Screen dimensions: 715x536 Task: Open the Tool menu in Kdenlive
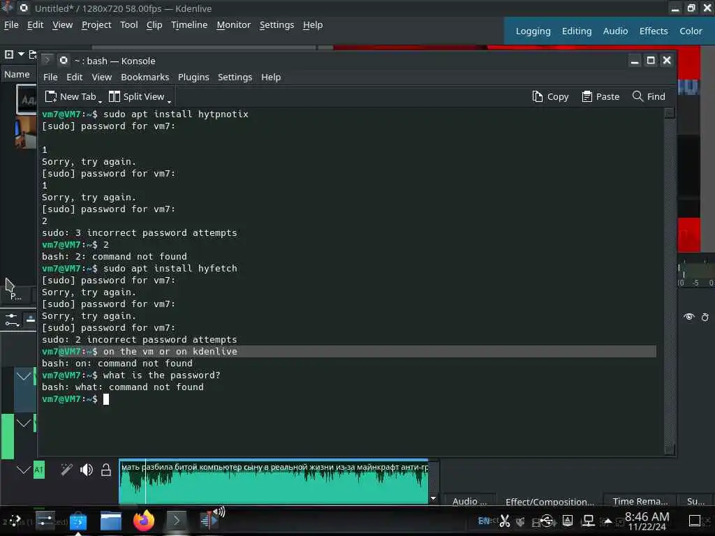(x=129, y=25)
